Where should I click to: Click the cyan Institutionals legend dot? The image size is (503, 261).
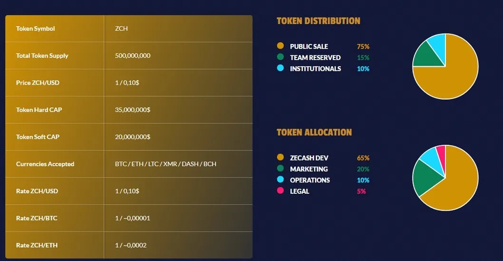point(281,68)
